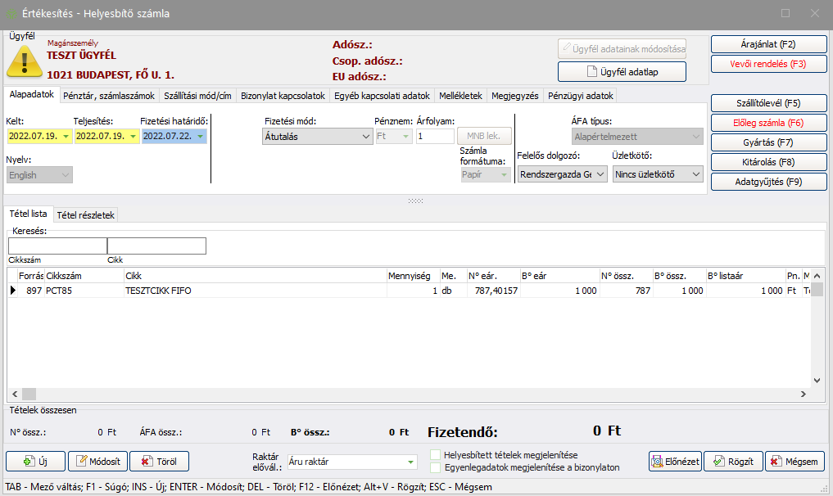Open Előnézet print preview
Viewport: 833px width, 496px height.
tap(675, 462)
